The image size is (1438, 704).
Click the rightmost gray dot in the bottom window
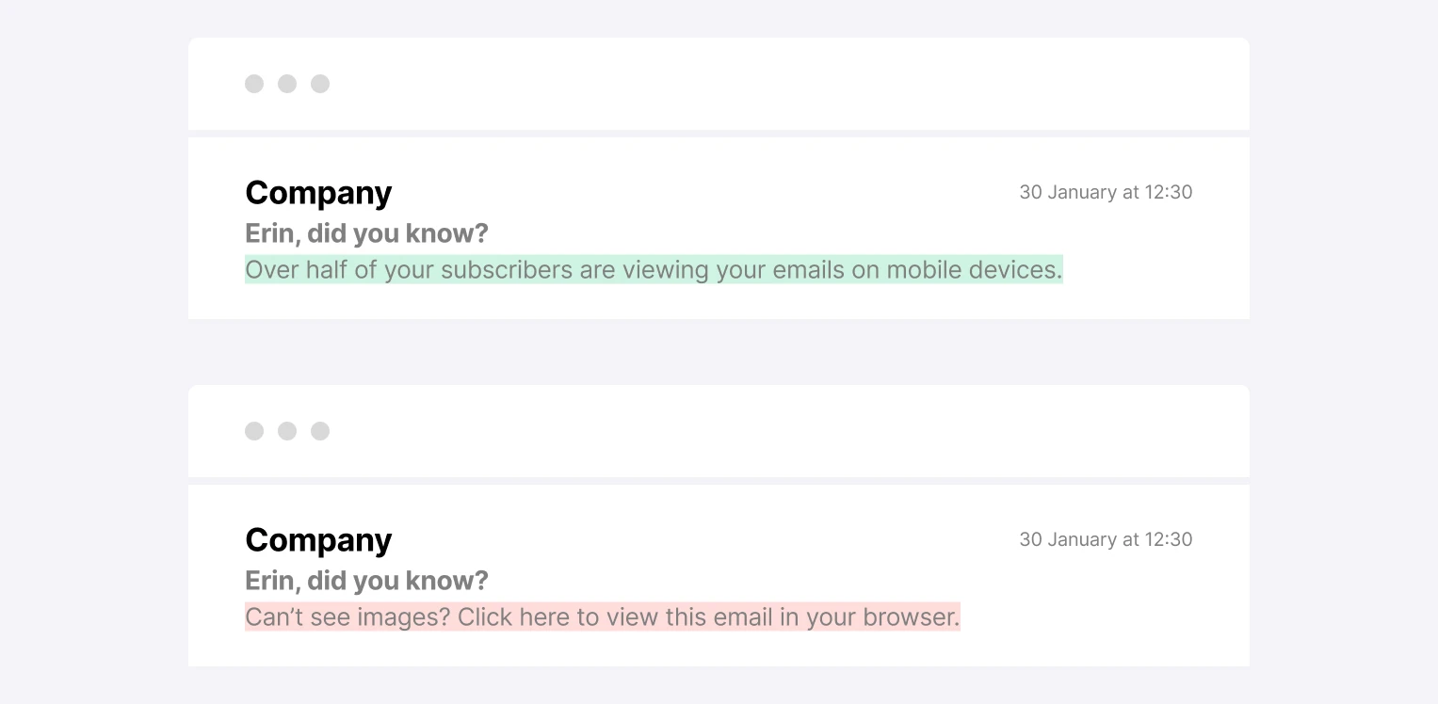coord(320,431)
